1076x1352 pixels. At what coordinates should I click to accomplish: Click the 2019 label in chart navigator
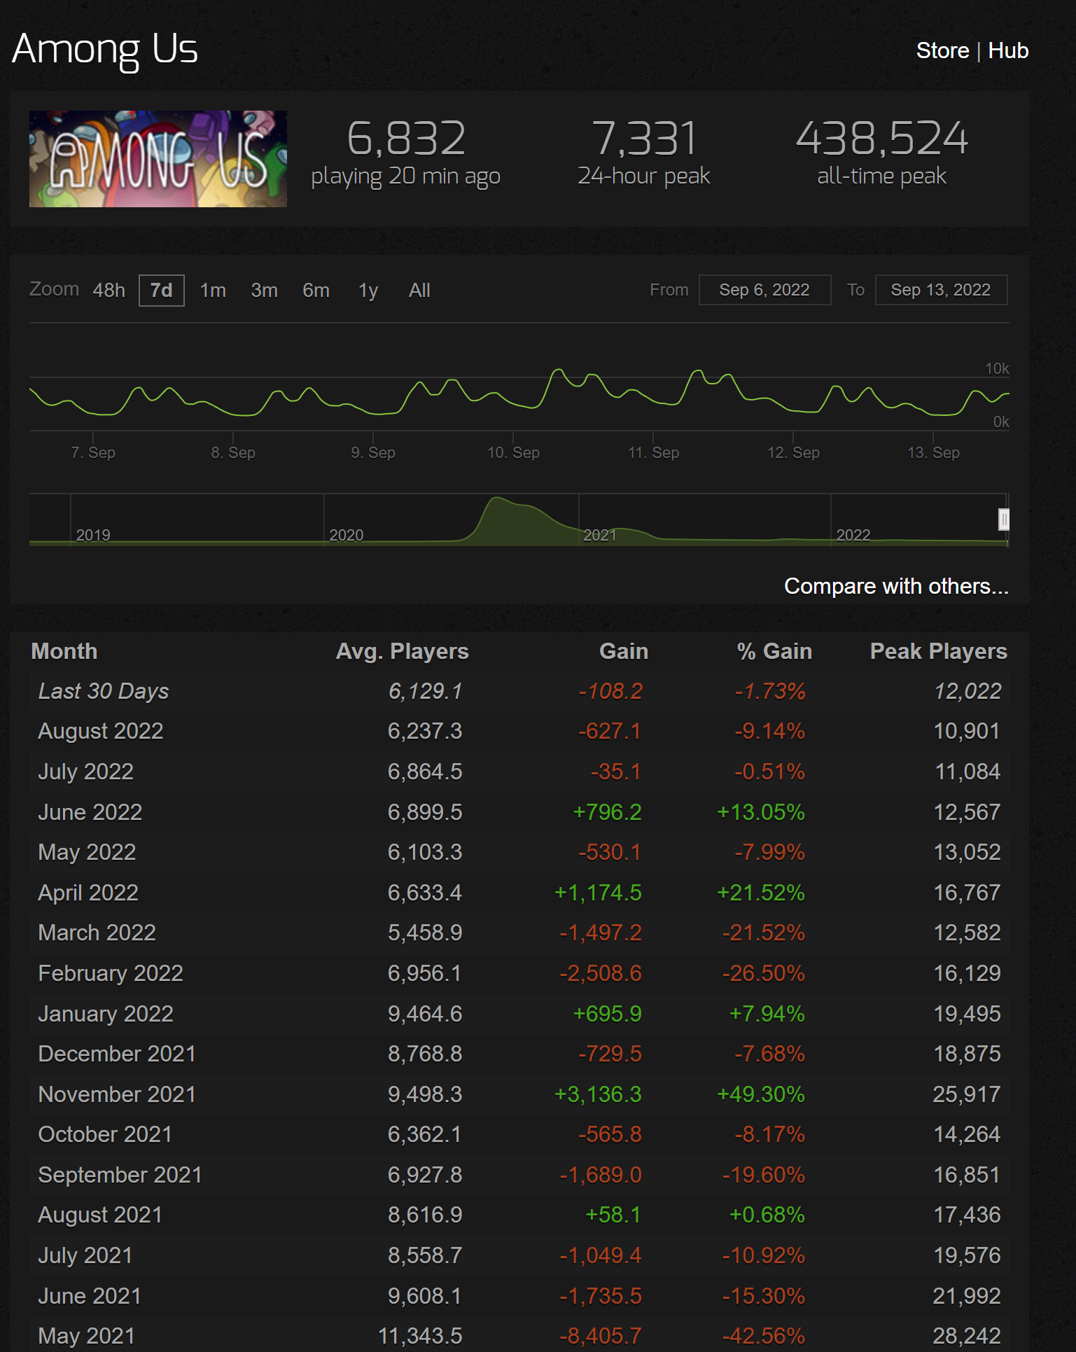point(93,535)
